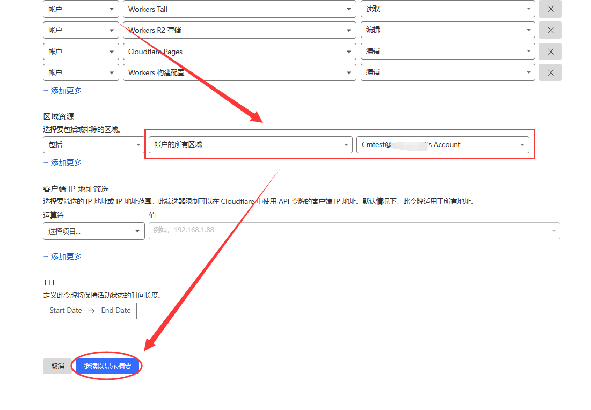Click the 继续以显示摘要 button
591x410 pixels.
pos(107,366)
